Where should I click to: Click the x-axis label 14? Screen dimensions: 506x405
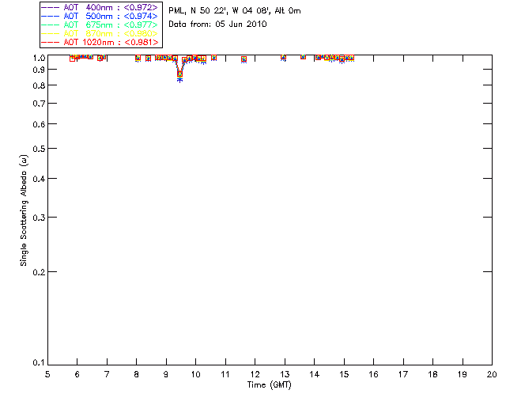315,374
